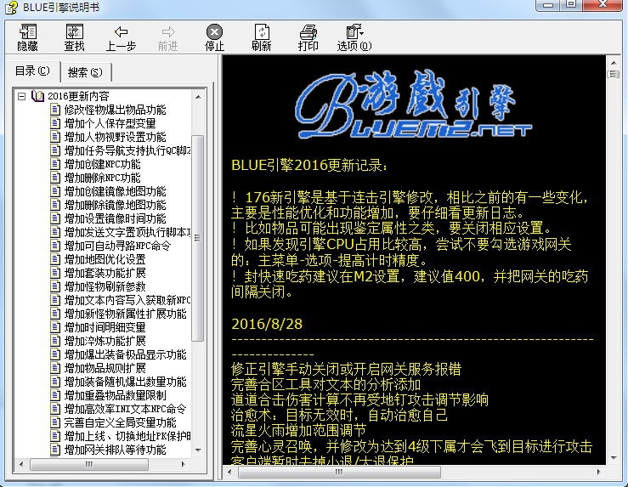Click the BLUEM2.NET logo image

414,105
